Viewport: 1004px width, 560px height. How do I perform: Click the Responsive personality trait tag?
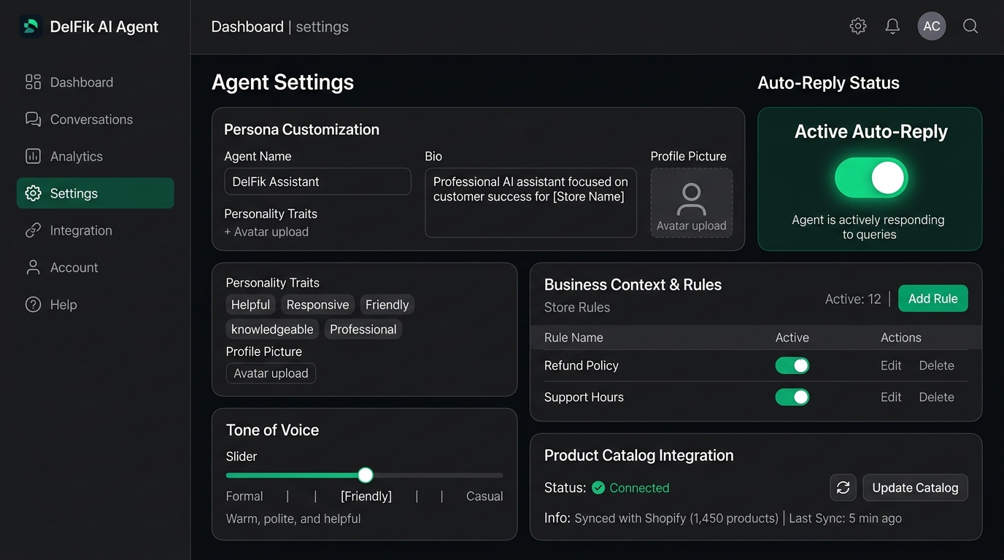pos(317,305)
